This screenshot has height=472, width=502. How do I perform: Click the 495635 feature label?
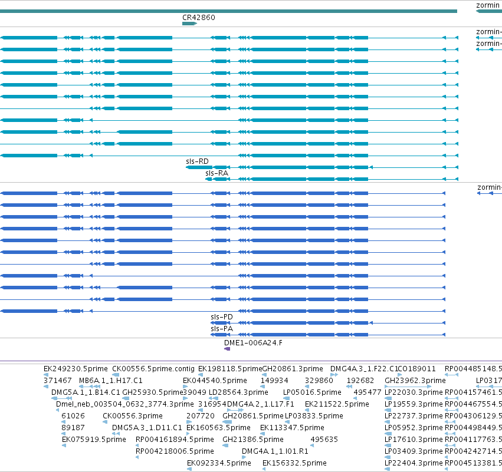324,440
